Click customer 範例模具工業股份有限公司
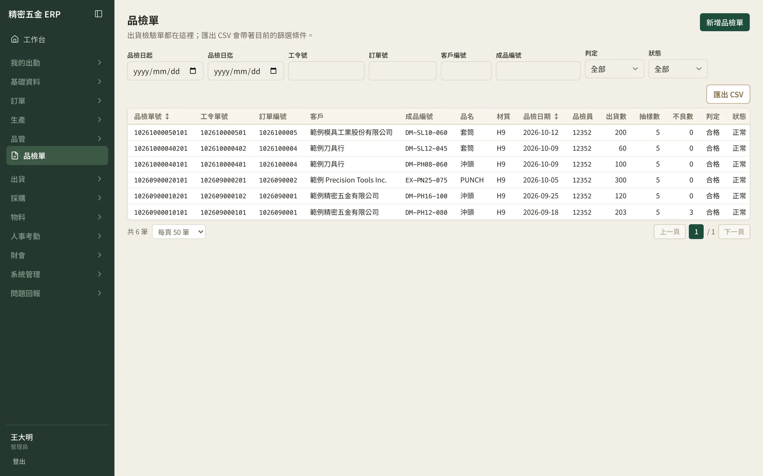This screenshot has height=476, width=763. click(351, 132)
